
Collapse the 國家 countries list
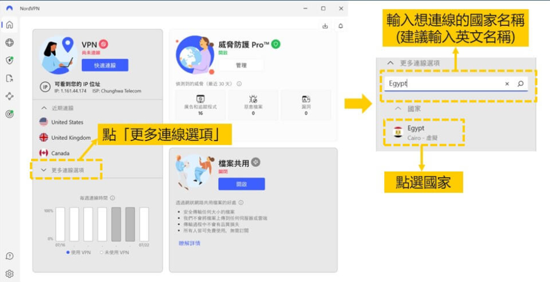(x=398, y=108)
